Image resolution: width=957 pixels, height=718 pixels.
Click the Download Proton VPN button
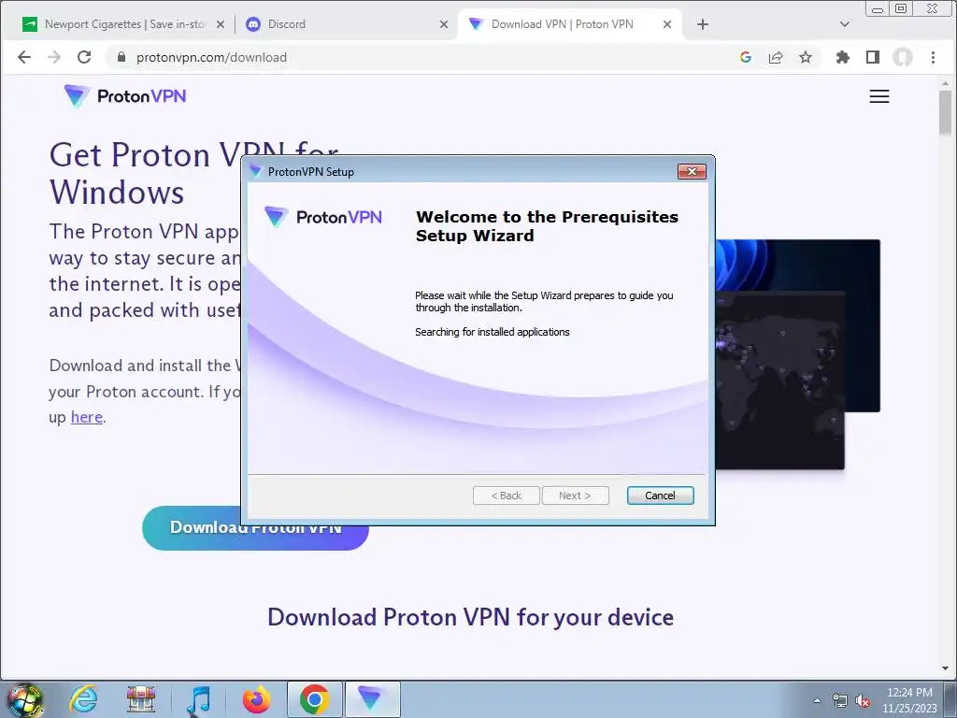[255, 527]
